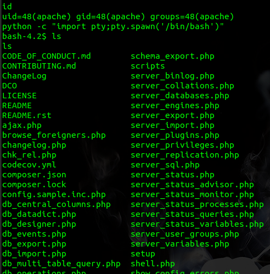Click the uid=48(apache) output line

(x=118, y=17)
